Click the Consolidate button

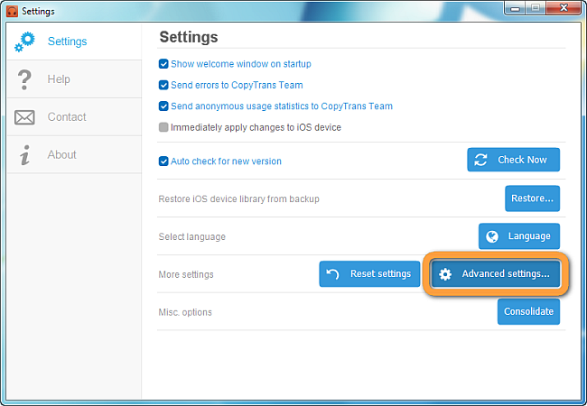coord(528,311)
